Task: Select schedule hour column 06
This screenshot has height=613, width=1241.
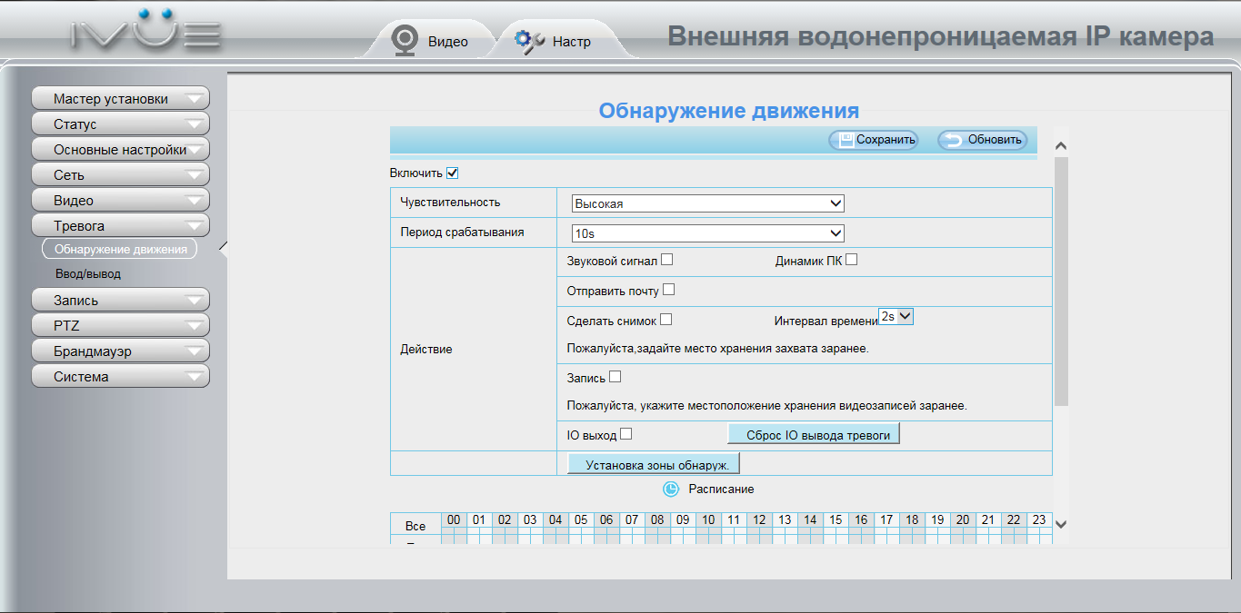Action: point(606,520)
